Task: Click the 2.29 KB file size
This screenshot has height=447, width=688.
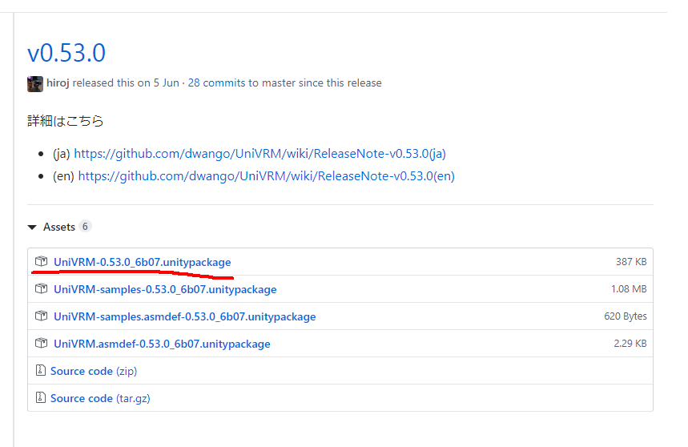Action: pos(630,344)
